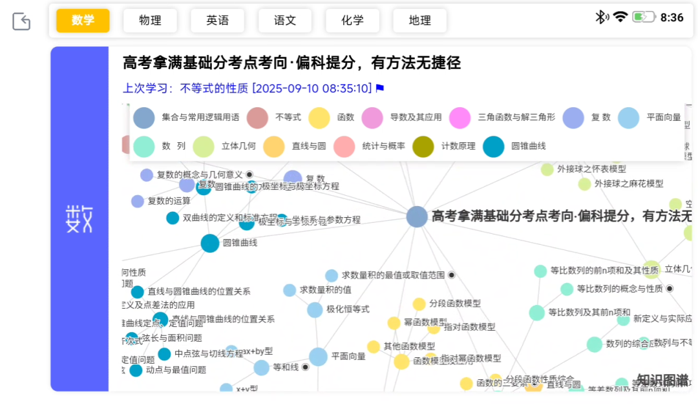Click the light blue 平面向量 legend swatch
The height and width of the screenshot is (418, 698).
(629, 118)
